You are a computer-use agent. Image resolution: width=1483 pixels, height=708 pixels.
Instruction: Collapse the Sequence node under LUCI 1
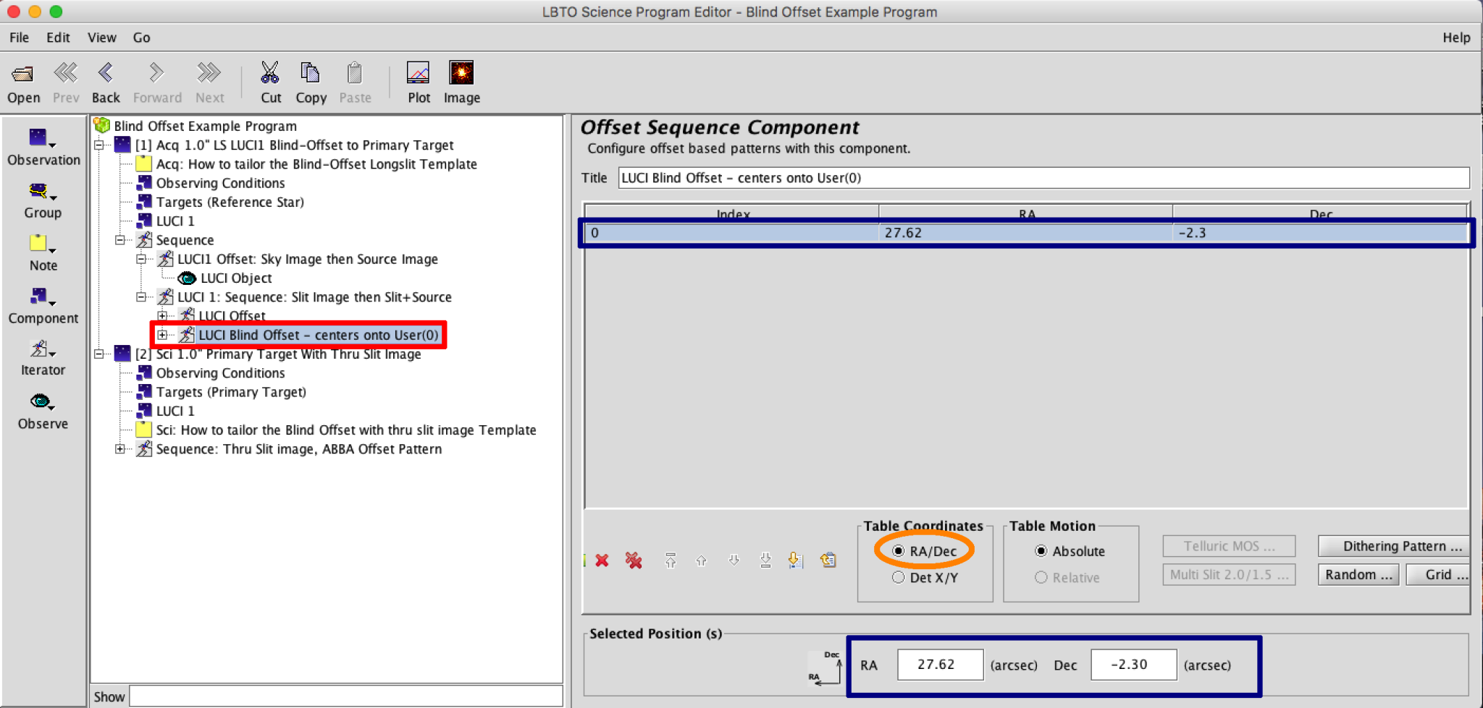pos(120,240)
